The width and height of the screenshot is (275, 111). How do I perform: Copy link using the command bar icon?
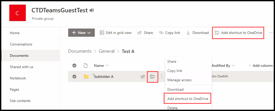(x=161, y=33)
